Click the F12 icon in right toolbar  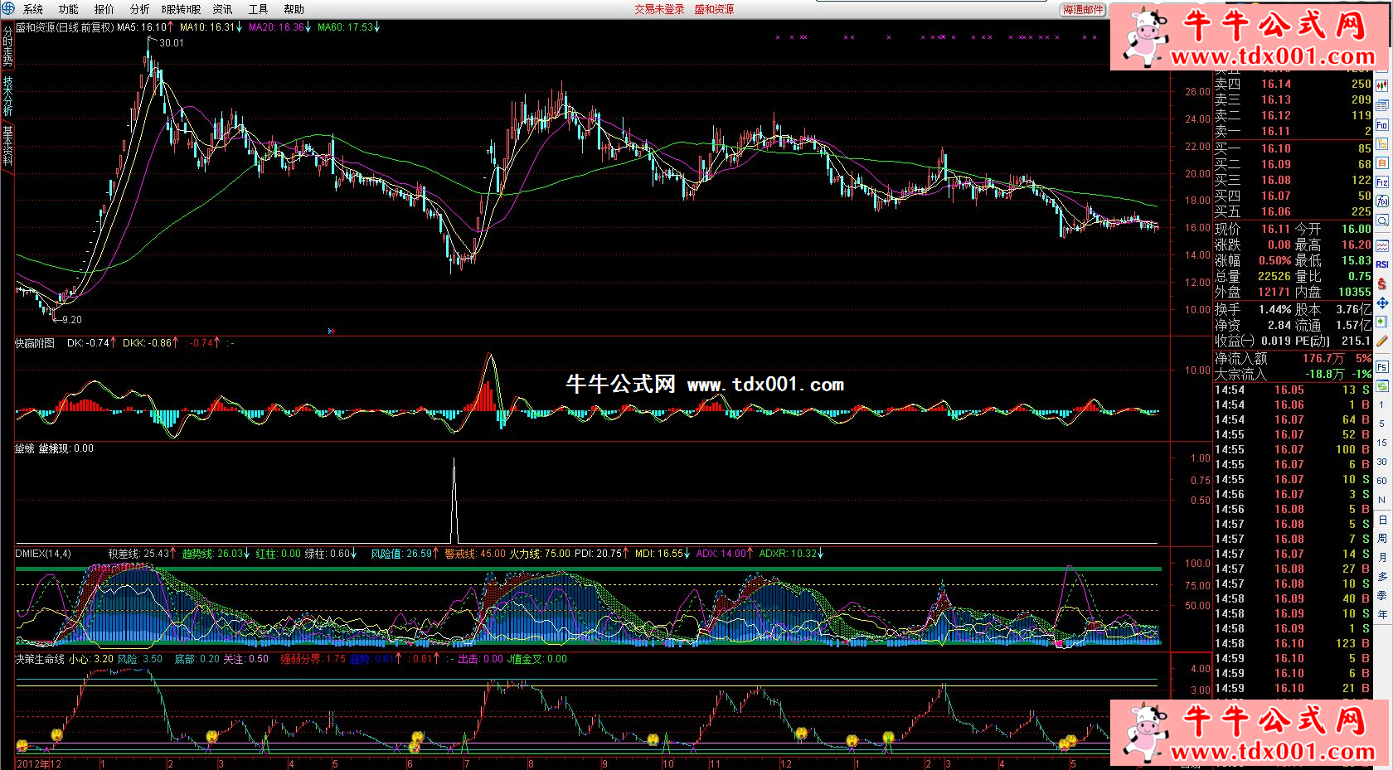click(x=1382, y=182)
